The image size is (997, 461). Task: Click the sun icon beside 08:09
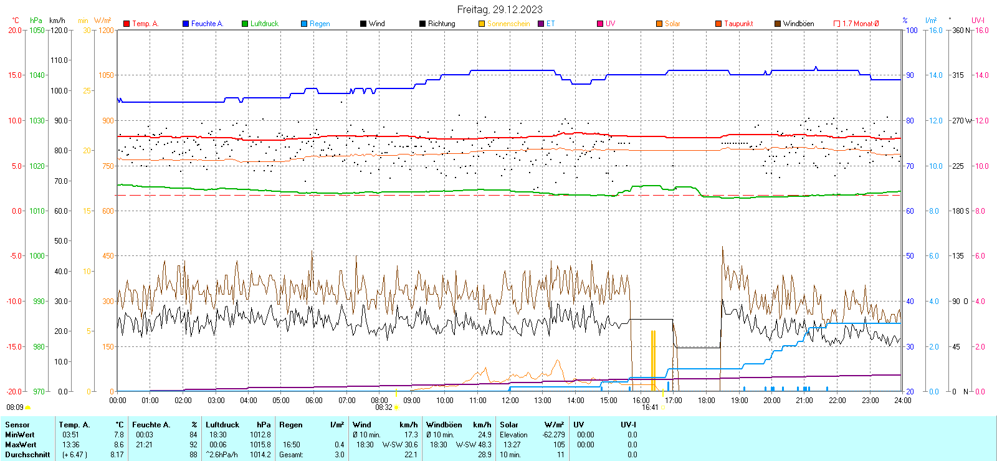click(x=27, y=407)
